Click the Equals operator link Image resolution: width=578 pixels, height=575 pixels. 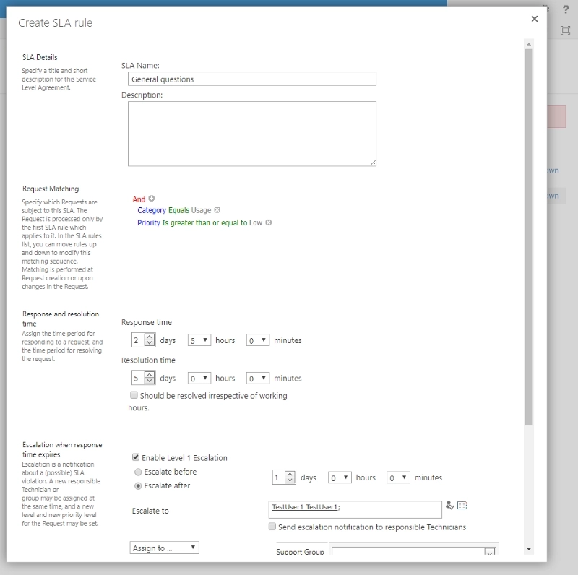coord(178,210)
